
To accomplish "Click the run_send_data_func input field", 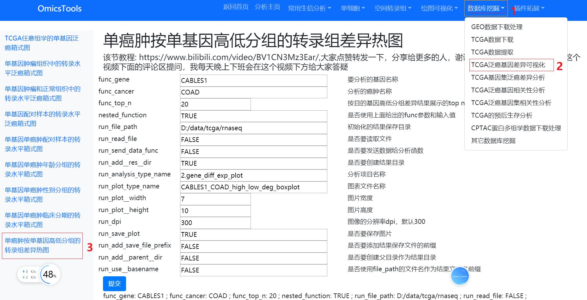I will point(253,152).
